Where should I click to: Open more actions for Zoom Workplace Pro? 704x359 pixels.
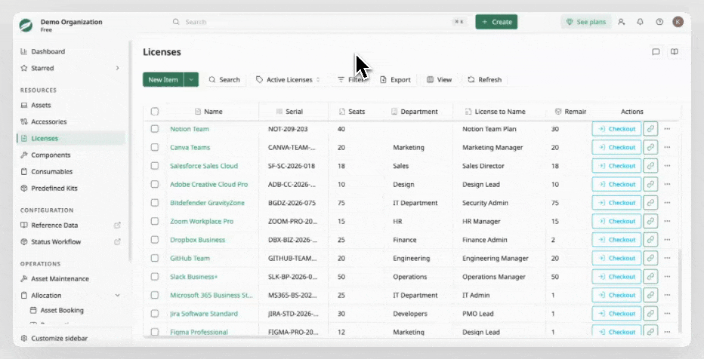(x=667, y=221)
